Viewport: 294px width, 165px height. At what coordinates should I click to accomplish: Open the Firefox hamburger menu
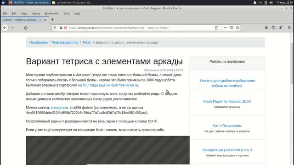[289, 27]
